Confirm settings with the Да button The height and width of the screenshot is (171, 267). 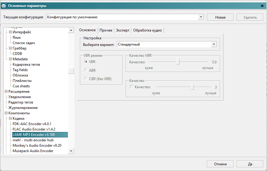pyautogui.click(x=250, y=164)
